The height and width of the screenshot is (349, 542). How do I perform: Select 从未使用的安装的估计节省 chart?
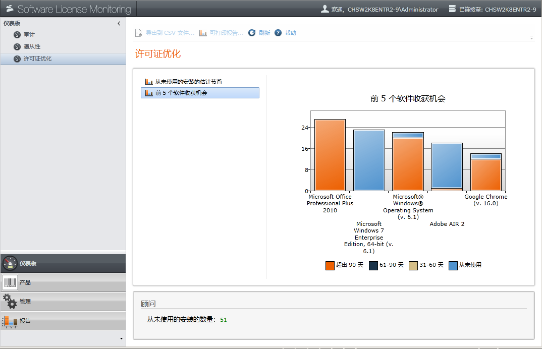coord(188,82)
